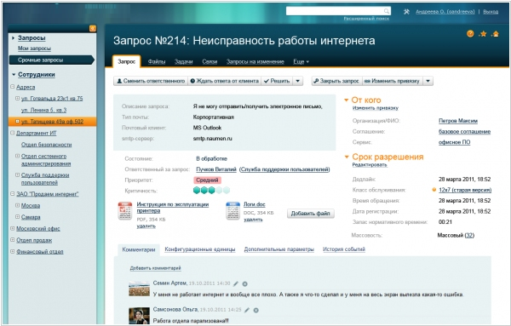Viewport: 511px width, 326px height.
Task: Open the 'офисное ПО' service link
Action: click(454, 142)
